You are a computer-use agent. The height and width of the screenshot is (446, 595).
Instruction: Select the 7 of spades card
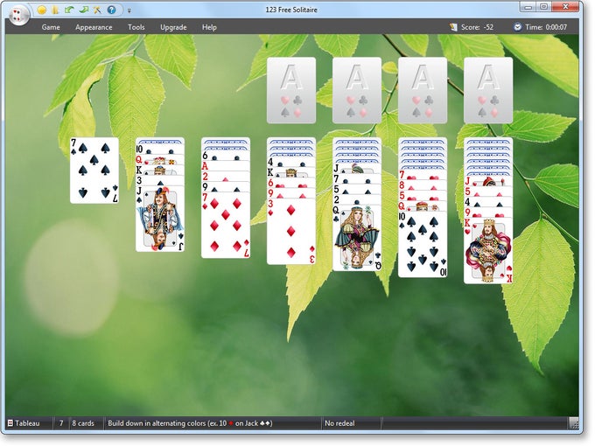click(94, 171)
